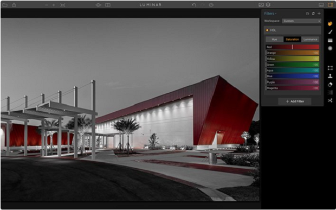Viewport: 336px width, 210px height.
Task: Switch to the Luminance tab
Action: (x=310, y=40)
